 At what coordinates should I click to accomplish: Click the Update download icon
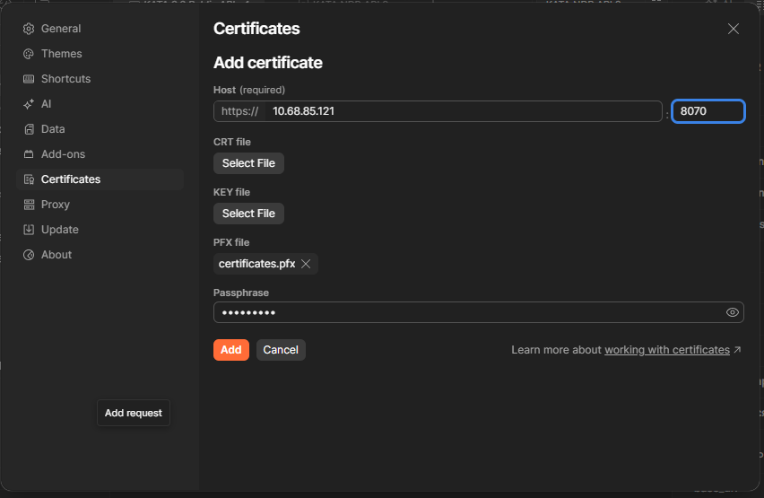coord(29,230)
